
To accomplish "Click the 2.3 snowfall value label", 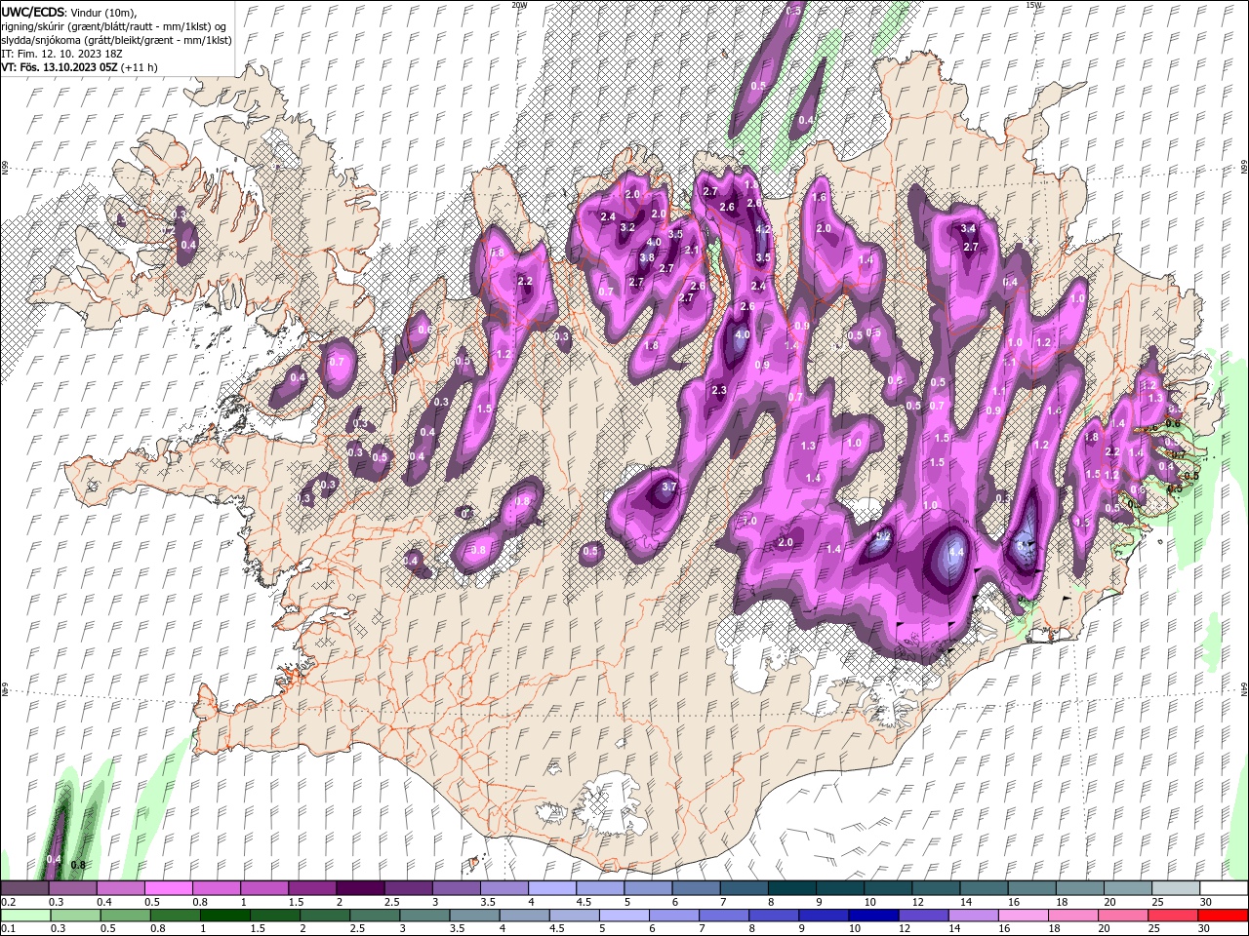I will click(x=719, y=390).
